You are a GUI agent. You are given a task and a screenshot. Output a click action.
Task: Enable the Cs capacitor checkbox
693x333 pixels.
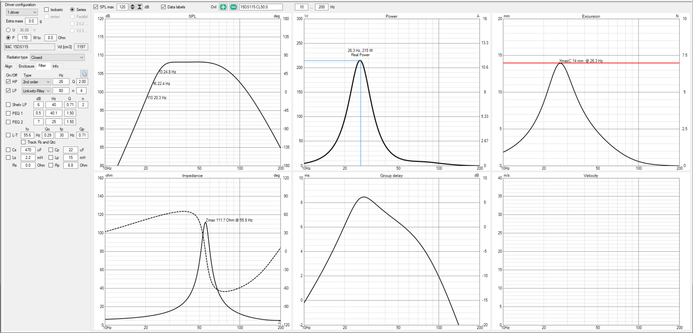tap(8, 150)
